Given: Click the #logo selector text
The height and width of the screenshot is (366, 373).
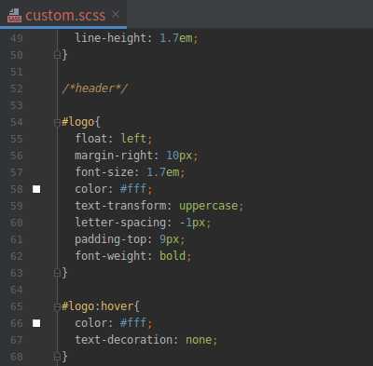Looking at the screenshot, I should coord(78,122).
